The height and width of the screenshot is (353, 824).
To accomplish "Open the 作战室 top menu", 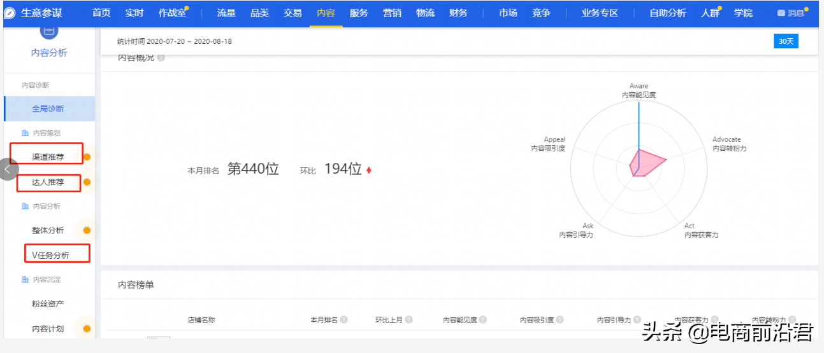I will pyautogui.click(x=172, y=13).
